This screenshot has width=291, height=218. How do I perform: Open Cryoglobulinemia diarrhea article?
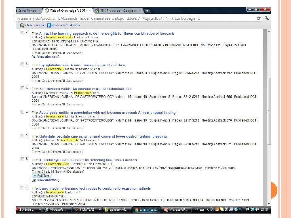click(x=82, y=65)
